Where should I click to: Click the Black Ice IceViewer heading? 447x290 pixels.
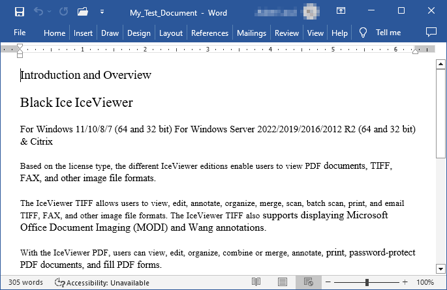76,102
